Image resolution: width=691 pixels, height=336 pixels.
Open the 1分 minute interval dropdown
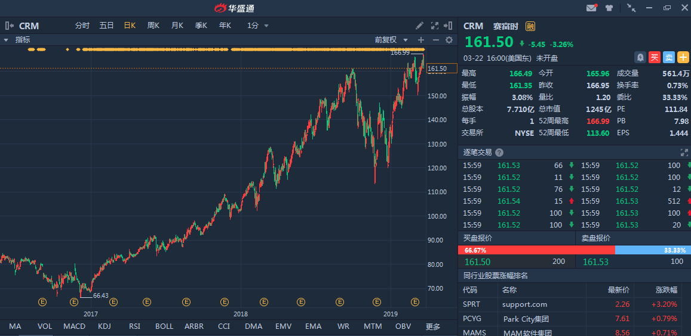(258, 26)
